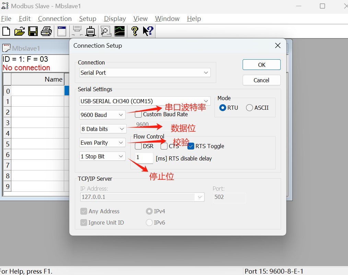348x275 pixels.
Task: Print the current document
Action: point(46,31)
